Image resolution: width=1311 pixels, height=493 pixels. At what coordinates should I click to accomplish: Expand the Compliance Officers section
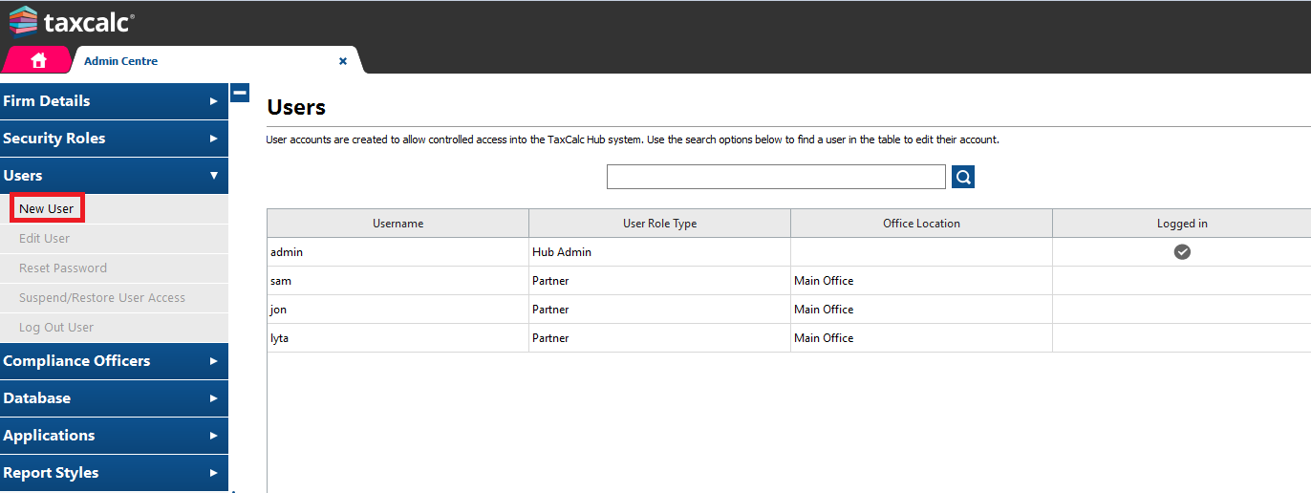tap(114, 361)
